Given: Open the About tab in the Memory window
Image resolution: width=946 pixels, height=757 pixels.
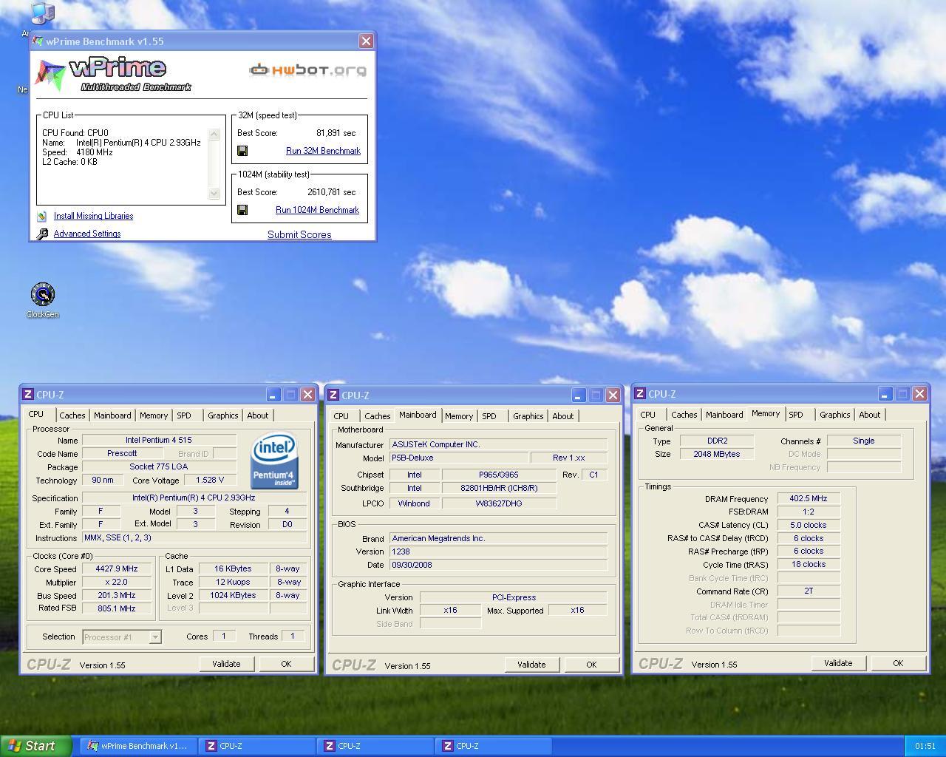Looking at the screenshot, I should click(869, 415).
